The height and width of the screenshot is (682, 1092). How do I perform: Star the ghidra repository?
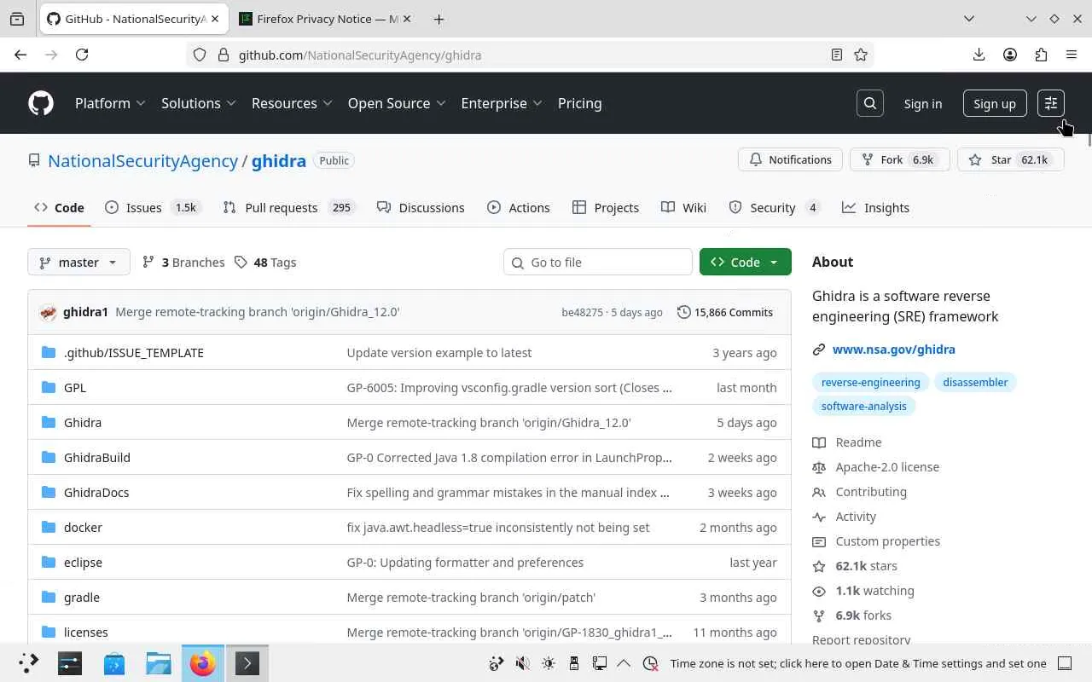[1011, 159]
